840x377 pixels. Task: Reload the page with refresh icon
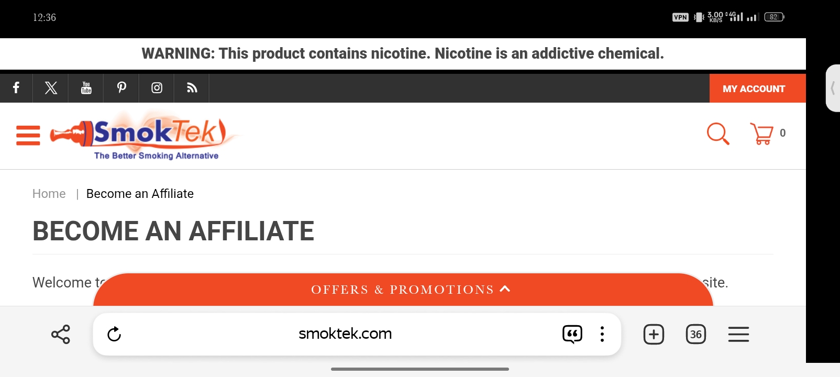coord(114,334)
